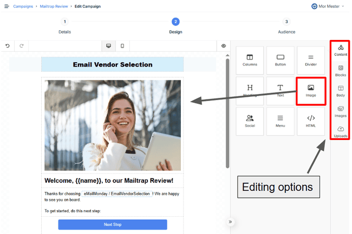Open the Images tab in sidebar

(x=341, y=112)
